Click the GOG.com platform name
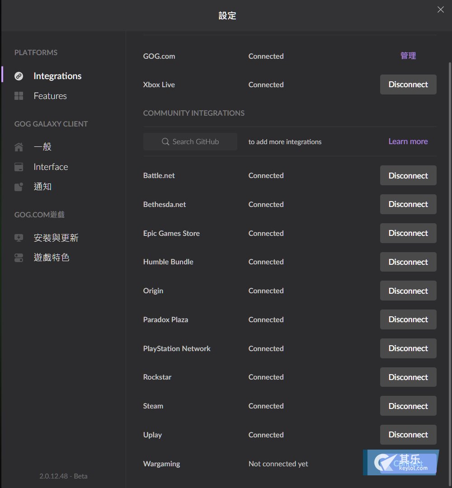 (x=159, y=56)
